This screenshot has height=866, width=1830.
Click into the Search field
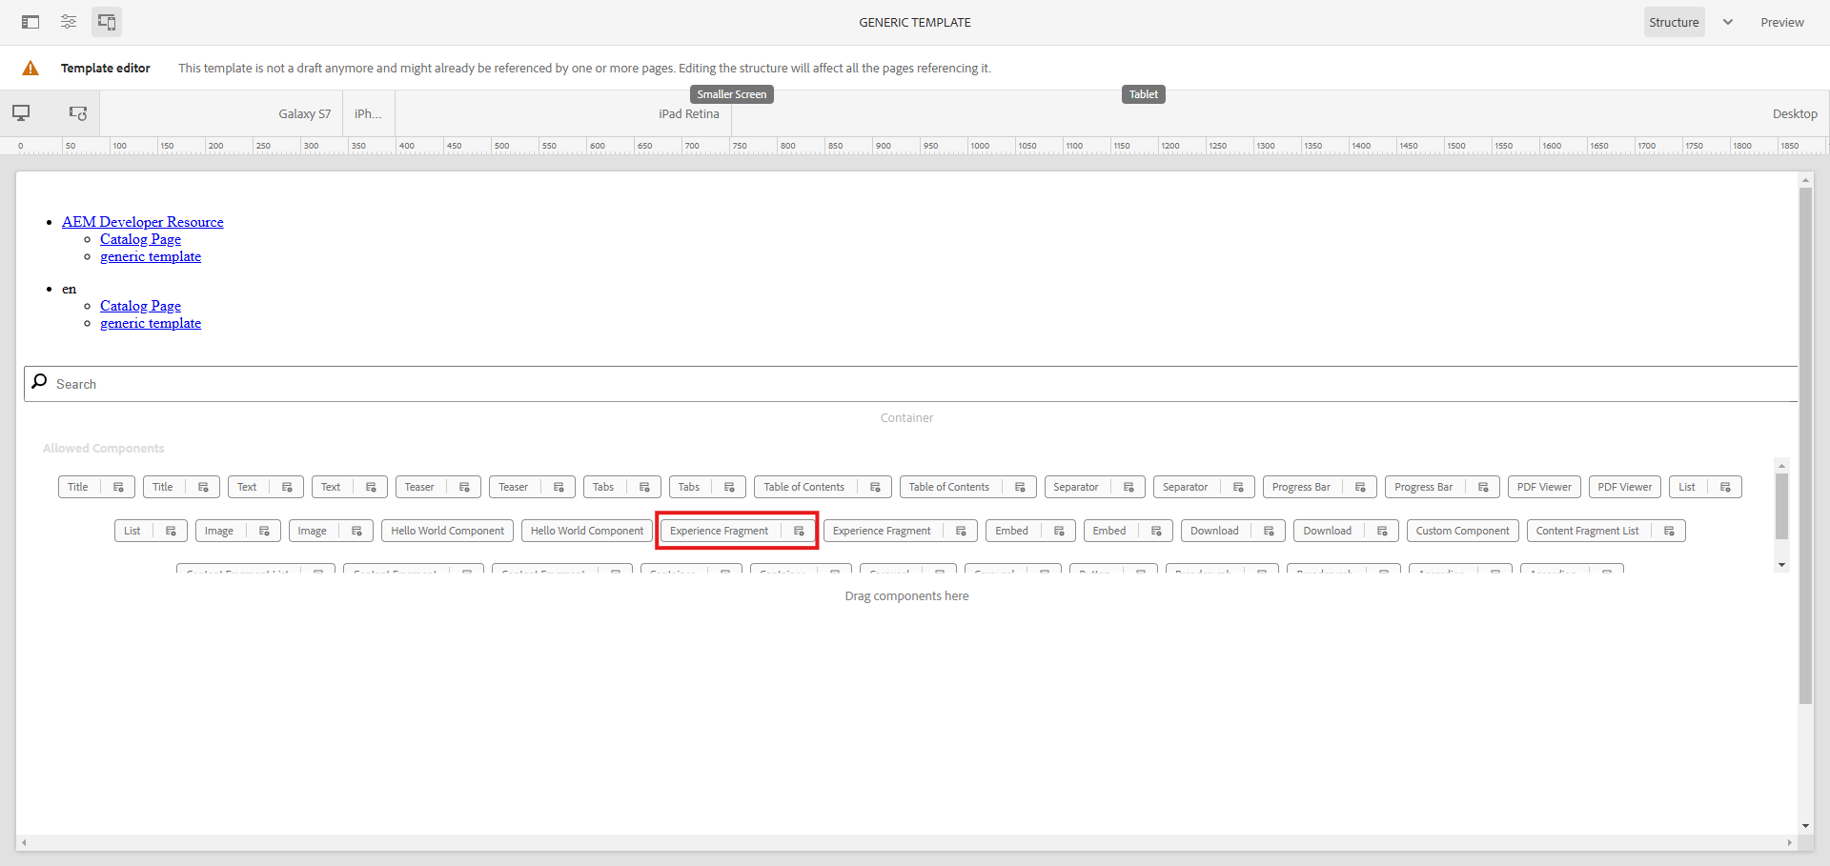click(905, 384)
